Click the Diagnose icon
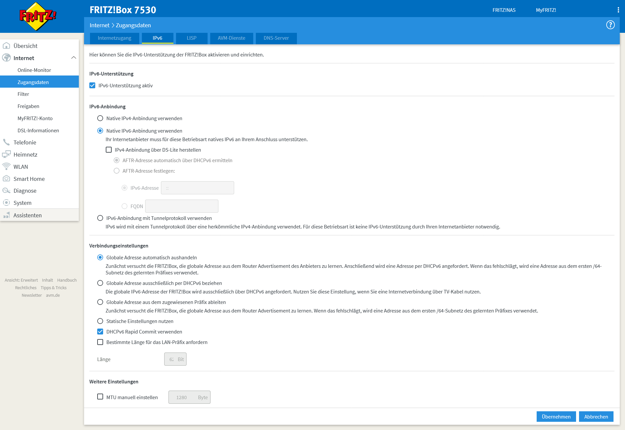Screen dimensions: 625x430 click(x=6, y=191)
